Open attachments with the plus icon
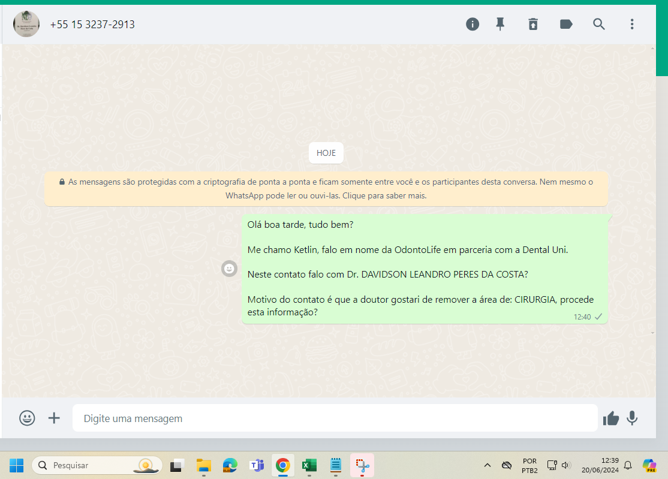 click(x=54, y=418)
